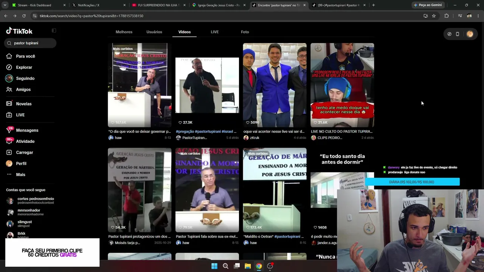
Task: Open the Chrome three-dot menu
Action: click(478, 16)
